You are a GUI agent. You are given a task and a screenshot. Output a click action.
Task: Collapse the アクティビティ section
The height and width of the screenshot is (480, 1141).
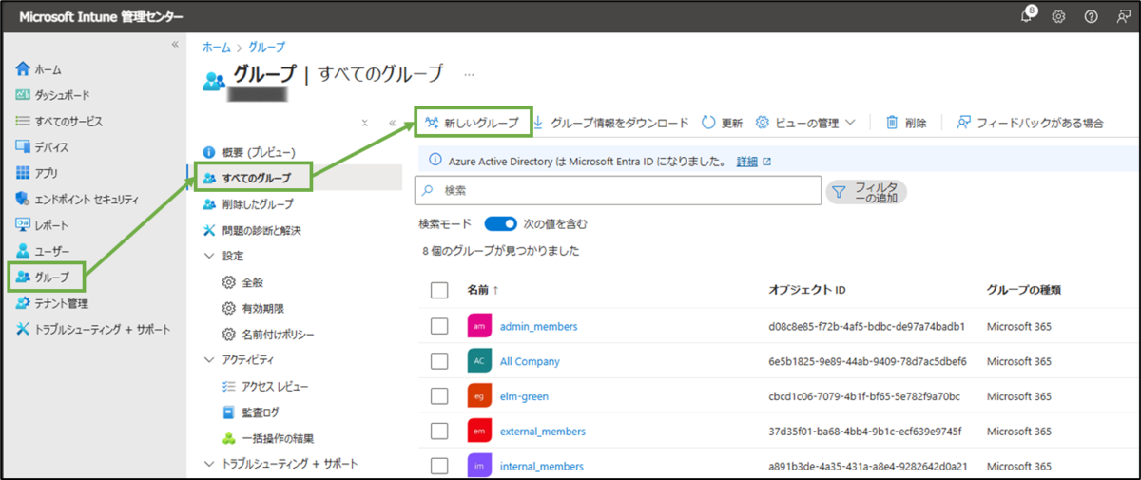coord(210,360)
